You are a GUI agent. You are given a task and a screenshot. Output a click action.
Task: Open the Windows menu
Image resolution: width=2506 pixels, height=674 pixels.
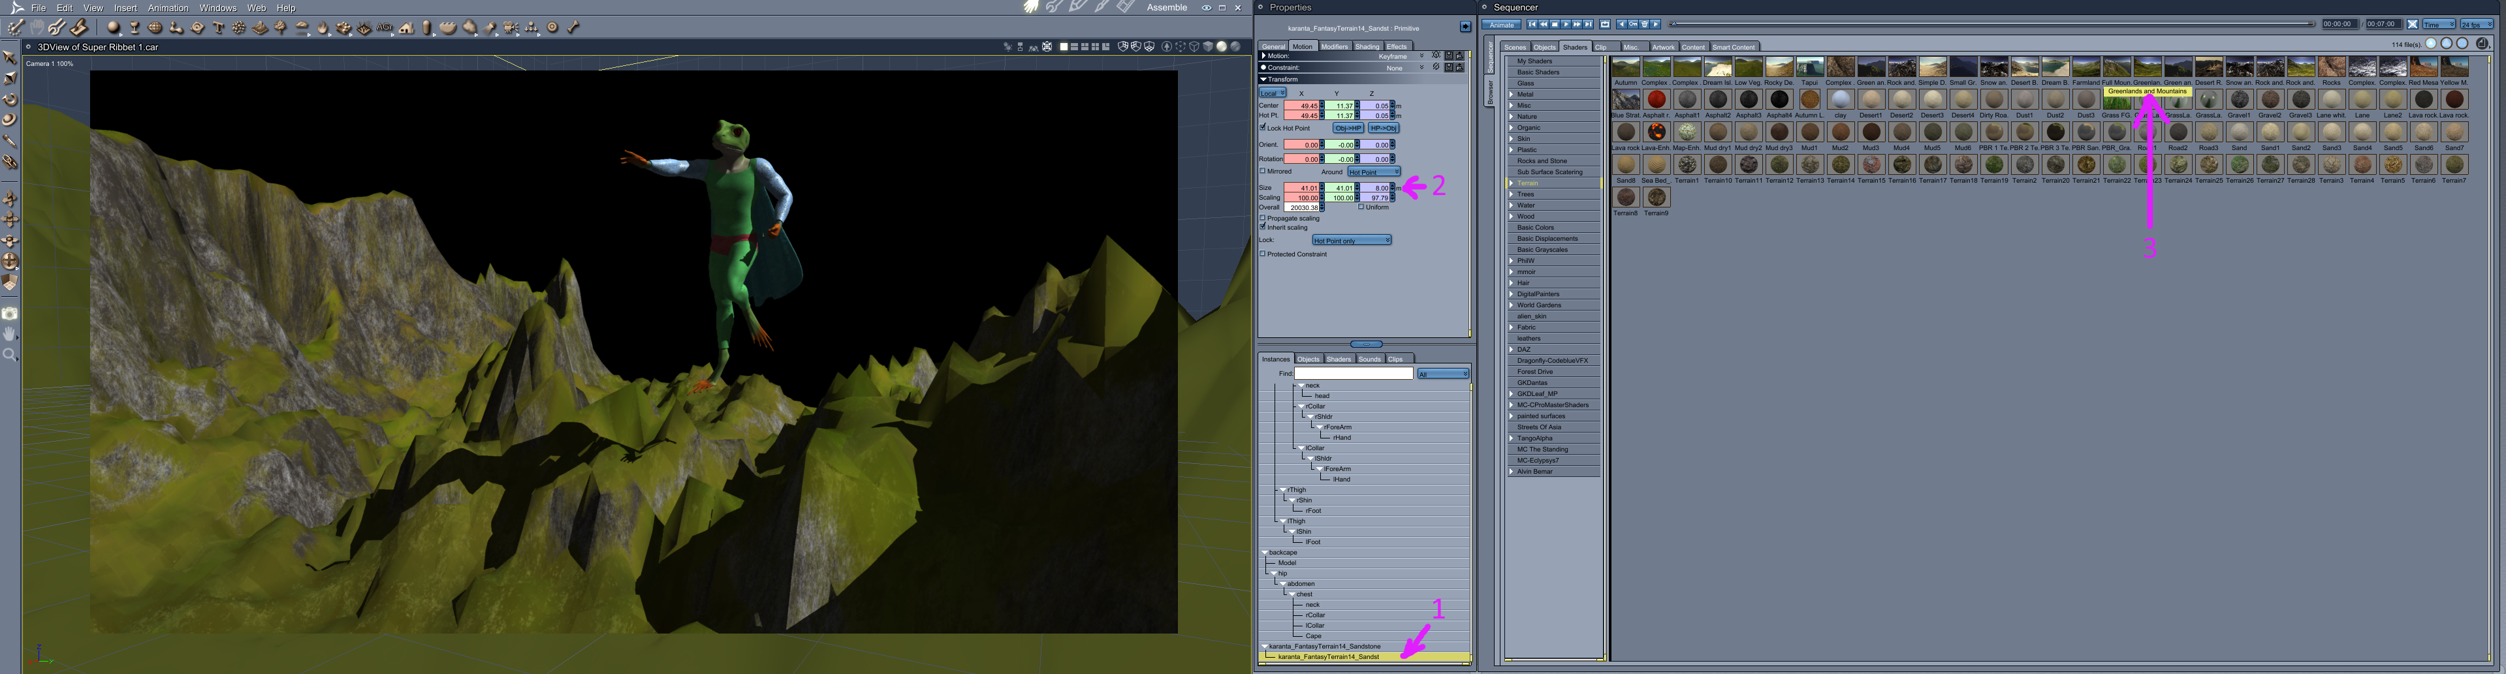(x=218, y=8)
